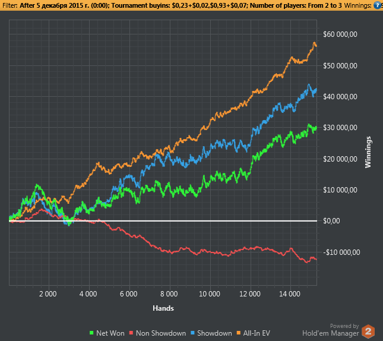Click the Non Showdown legend label
383x341 pixels.
161,333
